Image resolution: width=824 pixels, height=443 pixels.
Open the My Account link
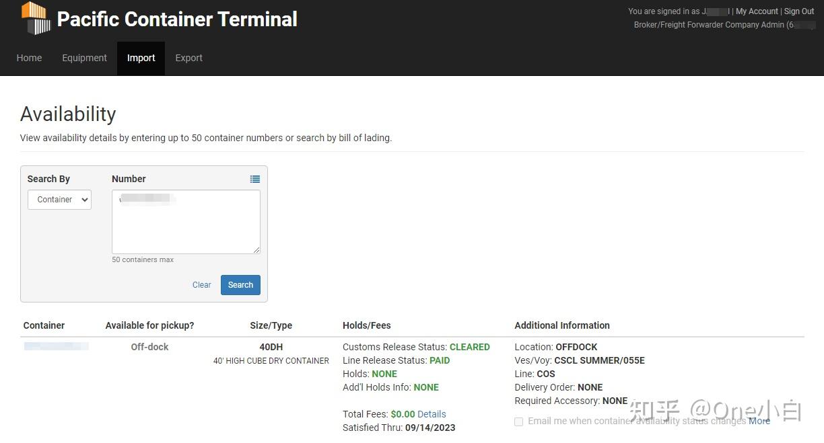click(757, 11)
